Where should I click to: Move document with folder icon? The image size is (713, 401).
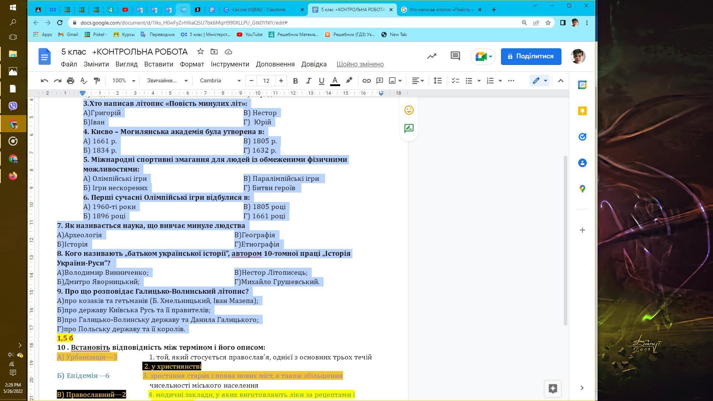pyautogui.click(x=214, y=52)
